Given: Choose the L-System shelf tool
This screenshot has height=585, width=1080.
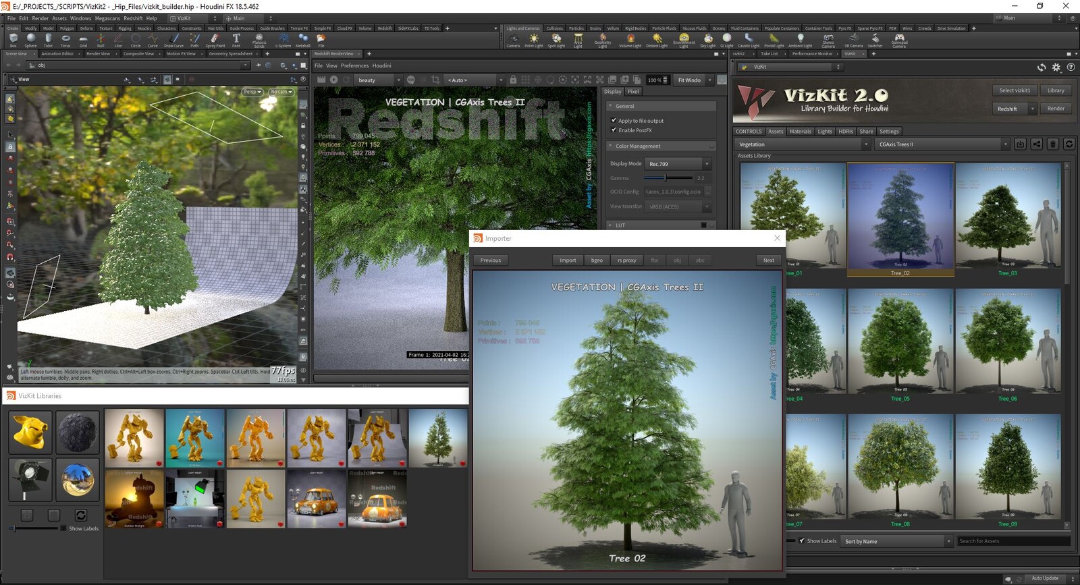Looking at the screenshot, I should coord(283,40).
